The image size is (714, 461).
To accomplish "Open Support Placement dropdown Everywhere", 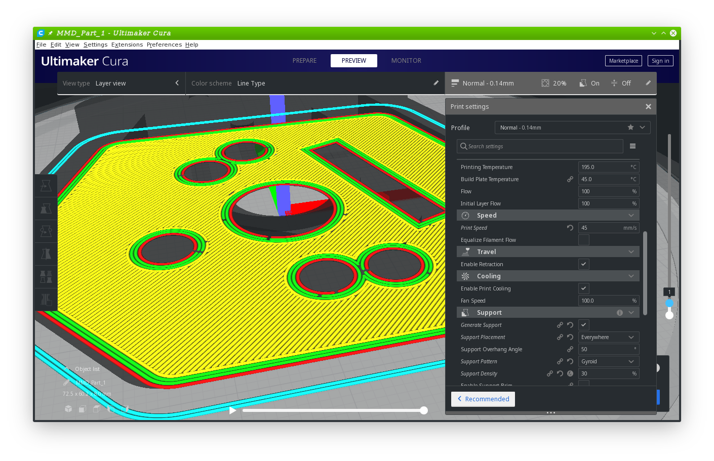I will 609,337.
